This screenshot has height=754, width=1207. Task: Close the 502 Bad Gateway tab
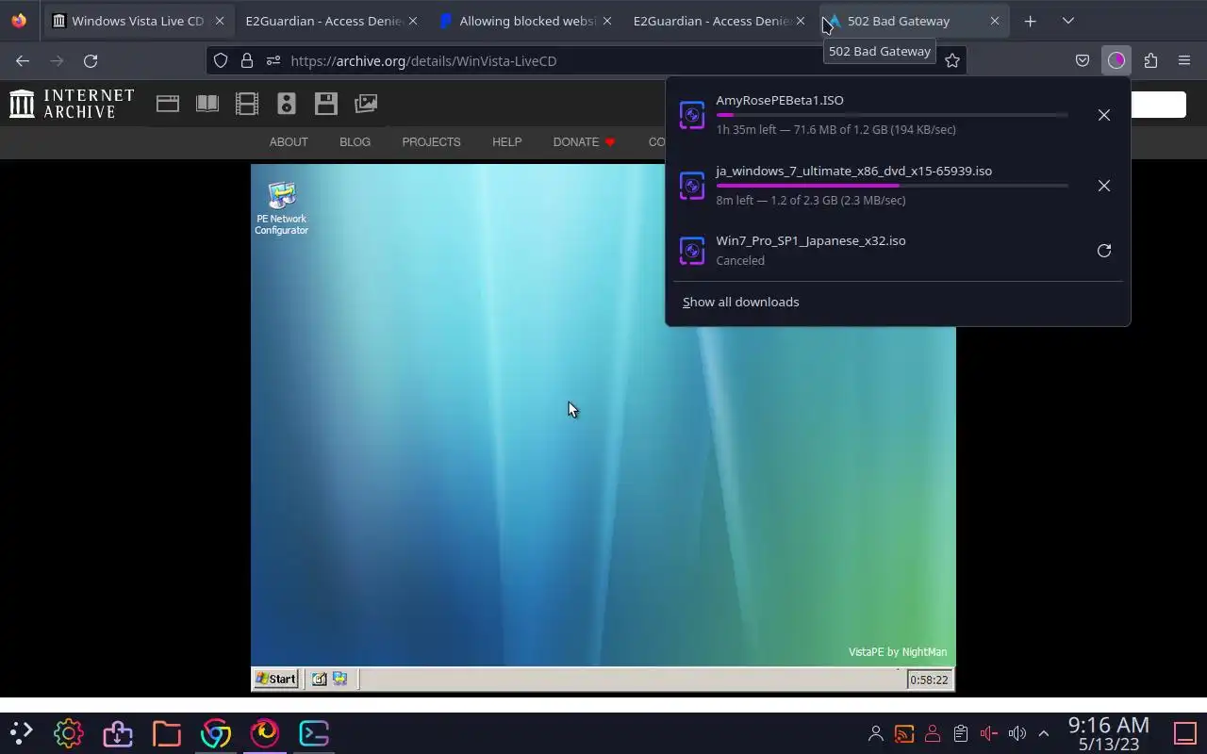(994, 21)
